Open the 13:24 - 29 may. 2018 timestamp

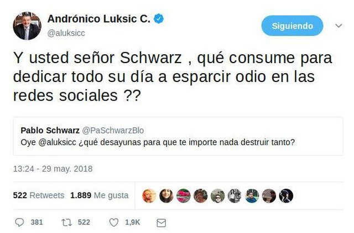pyautogui.click(x=53, y=169)
